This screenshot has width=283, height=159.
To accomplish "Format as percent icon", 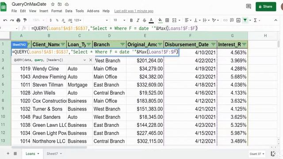I will pos(57,20).
